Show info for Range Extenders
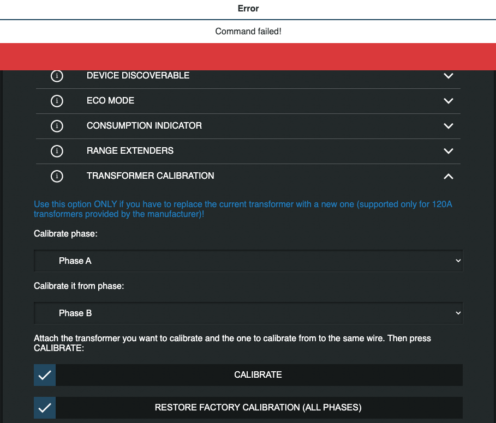 57,151
